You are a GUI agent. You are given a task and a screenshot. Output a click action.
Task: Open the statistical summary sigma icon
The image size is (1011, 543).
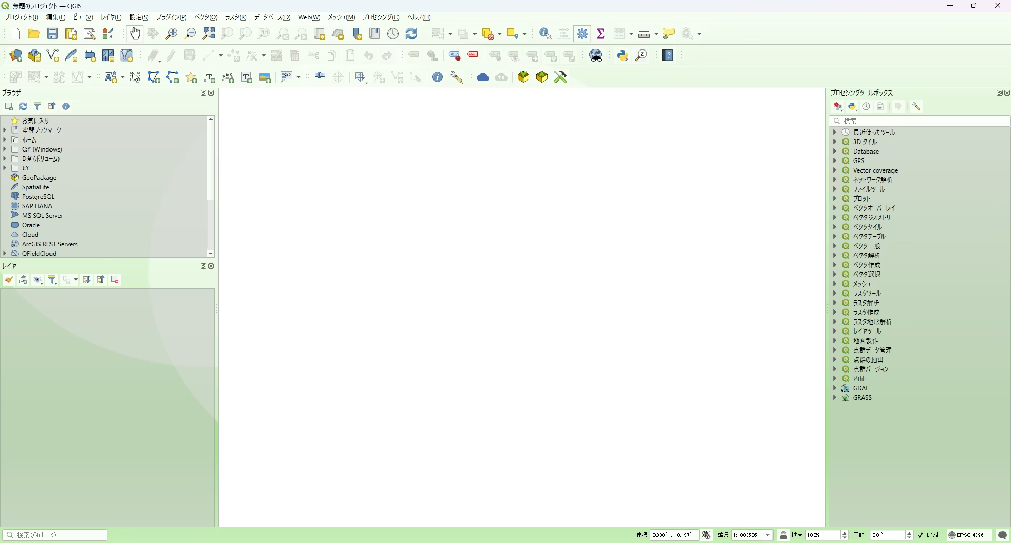[601, 34]
